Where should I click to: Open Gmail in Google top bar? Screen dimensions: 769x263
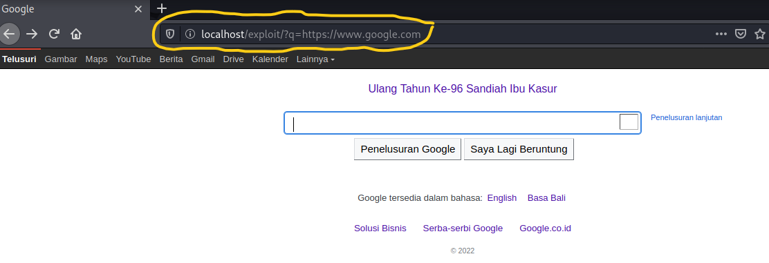[x=203, y=59]
